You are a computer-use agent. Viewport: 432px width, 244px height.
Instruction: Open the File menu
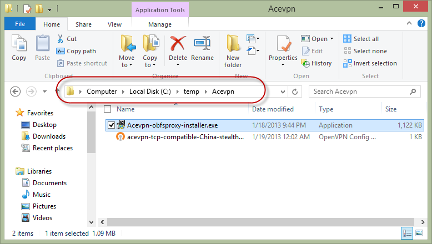(x=20, y=24)
